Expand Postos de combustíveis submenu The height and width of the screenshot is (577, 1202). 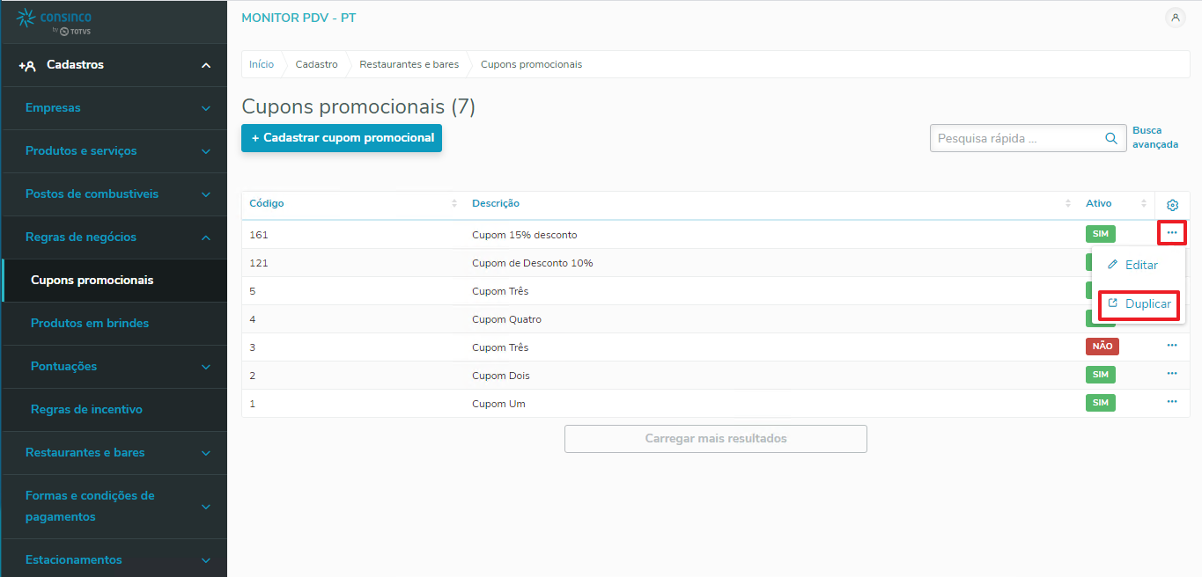click(205, 194)
